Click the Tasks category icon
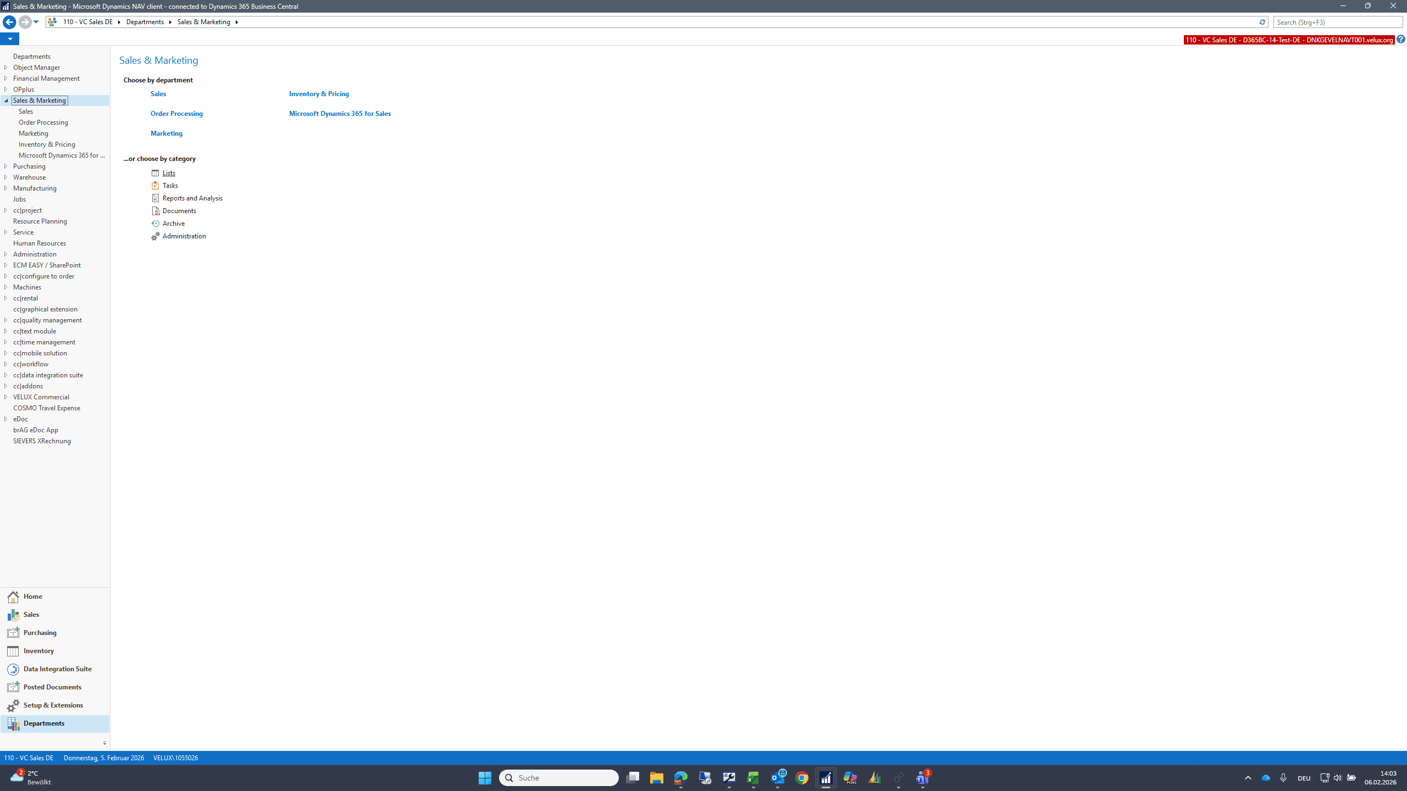The image size is (1407, 791). (x=156, y=186)
